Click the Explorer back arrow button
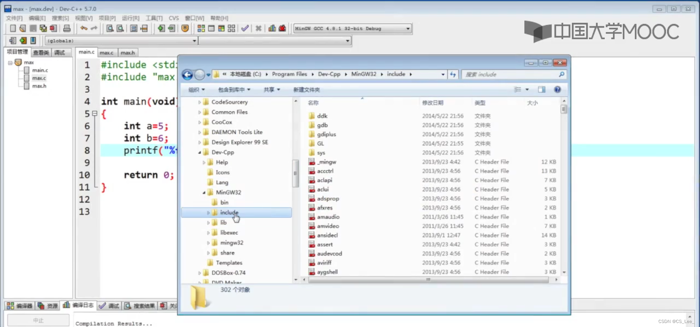Screen dimensions: 700x327 (x=187, y=75)
